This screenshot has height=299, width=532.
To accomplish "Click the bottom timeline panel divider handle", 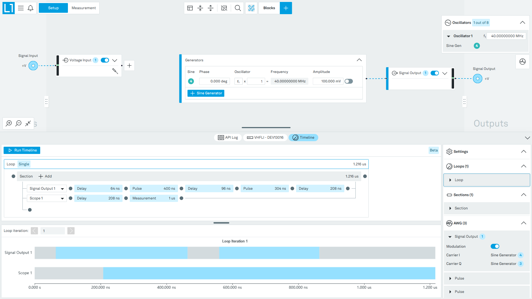I will pyautogui.click(x=221, y=223).
